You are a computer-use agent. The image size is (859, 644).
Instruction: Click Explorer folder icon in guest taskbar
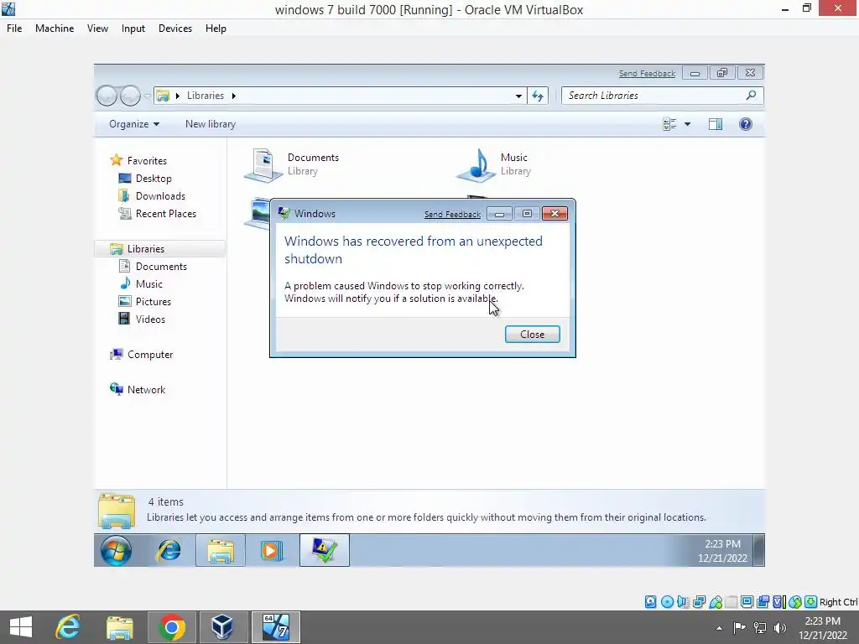pos(221,550)
